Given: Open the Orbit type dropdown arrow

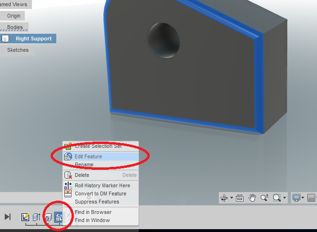Looking at the screenshot, I should click(x=232, y=197).
